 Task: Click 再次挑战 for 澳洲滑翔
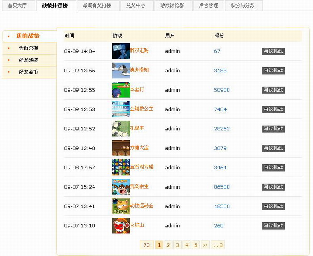[x=273, y=71]
